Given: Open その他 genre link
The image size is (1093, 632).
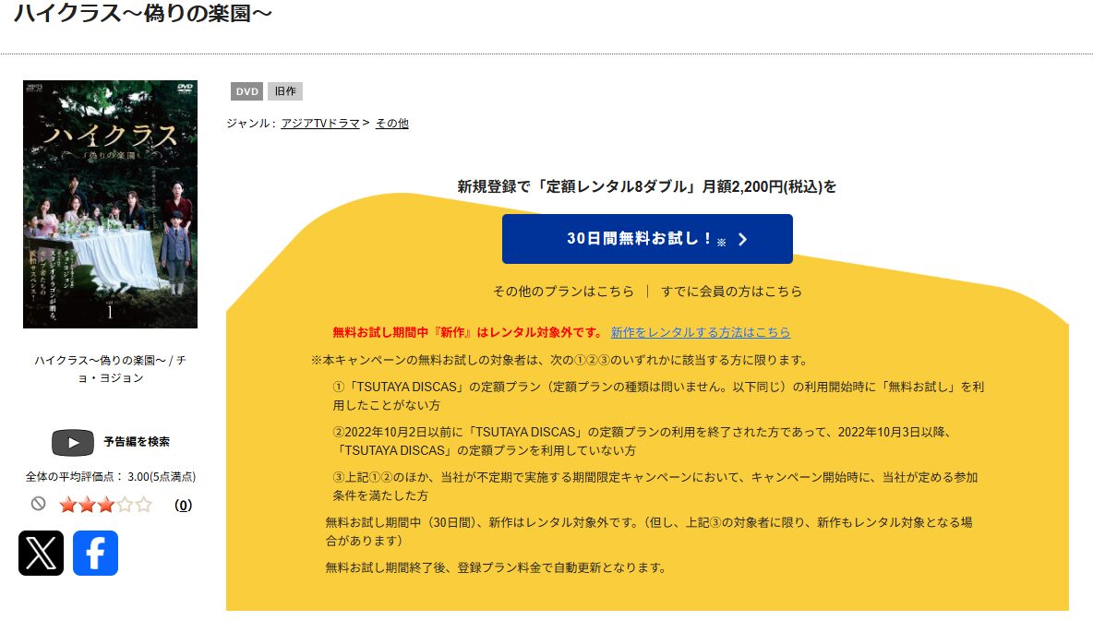Looking at the screenshot, I should 391,124.
